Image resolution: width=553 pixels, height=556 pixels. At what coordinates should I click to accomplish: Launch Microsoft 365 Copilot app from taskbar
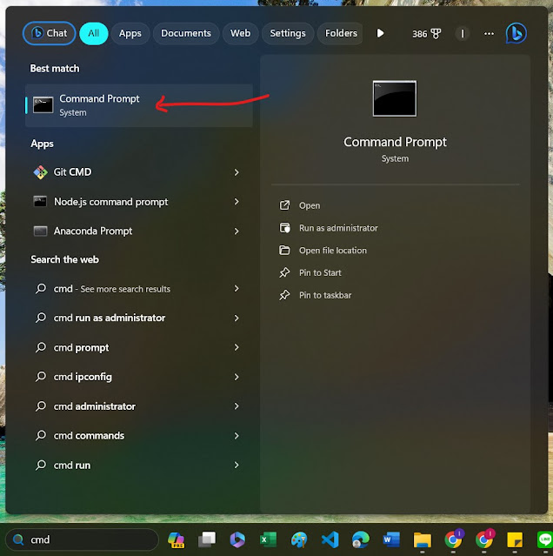click(237, 539)
